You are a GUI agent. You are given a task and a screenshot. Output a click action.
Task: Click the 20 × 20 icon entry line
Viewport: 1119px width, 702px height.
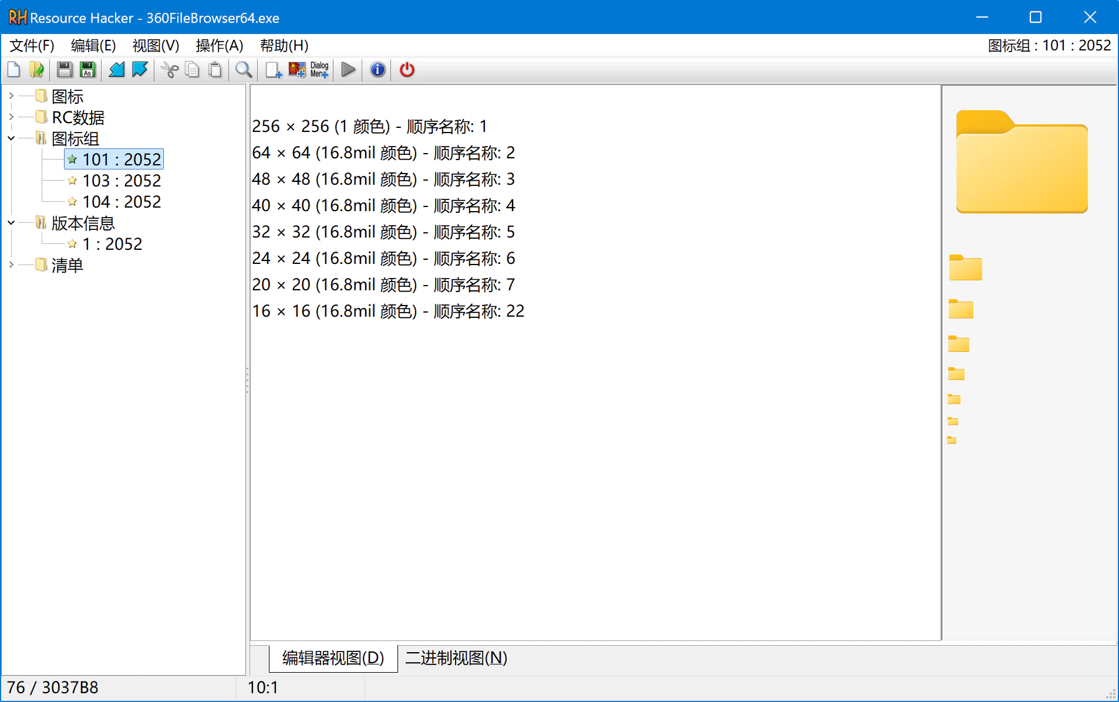pos(383,284)
